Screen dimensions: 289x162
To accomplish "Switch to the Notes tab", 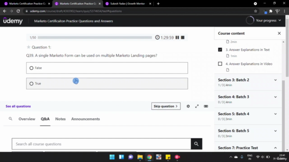I will point(61,119).
